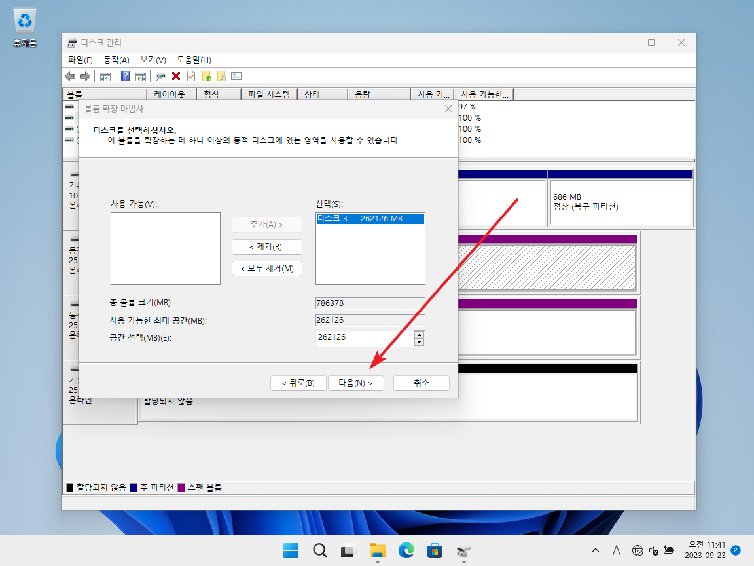Viewport: 754px width, 566px height.
Task: Open the 보기(V) menu
Action: pyautogui.click(x=153, y=60)
